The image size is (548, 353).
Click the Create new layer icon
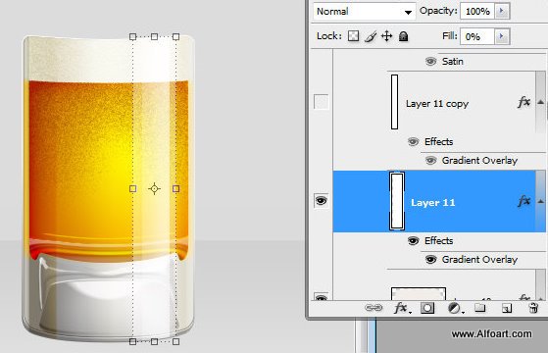click(507, 308)
